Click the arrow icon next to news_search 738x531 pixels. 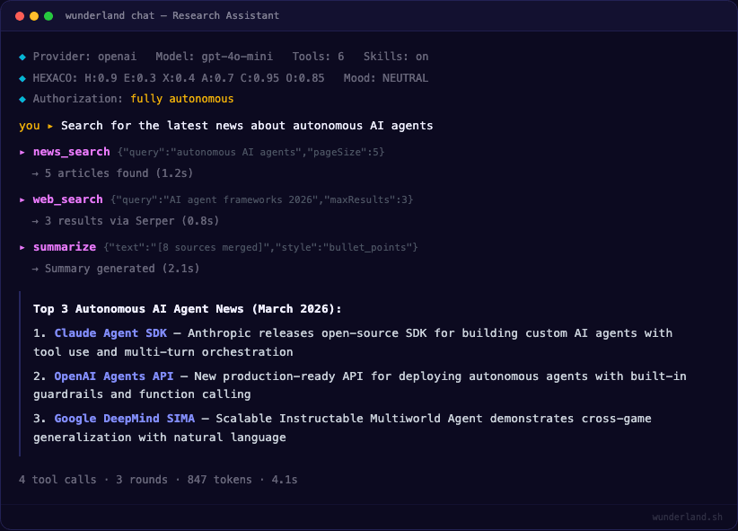coord(21,152)
